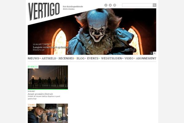184x123 pixels.
Task: Click the 'Ontdek de nieuwe Kathryn Bigelow' description
Action: click(44, 97)
